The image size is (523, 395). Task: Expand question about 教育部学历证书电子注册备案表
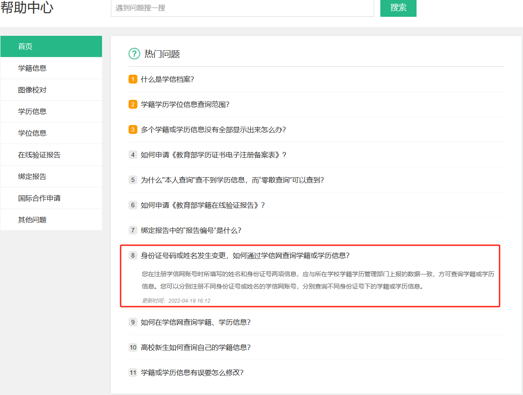coord(213,155)
